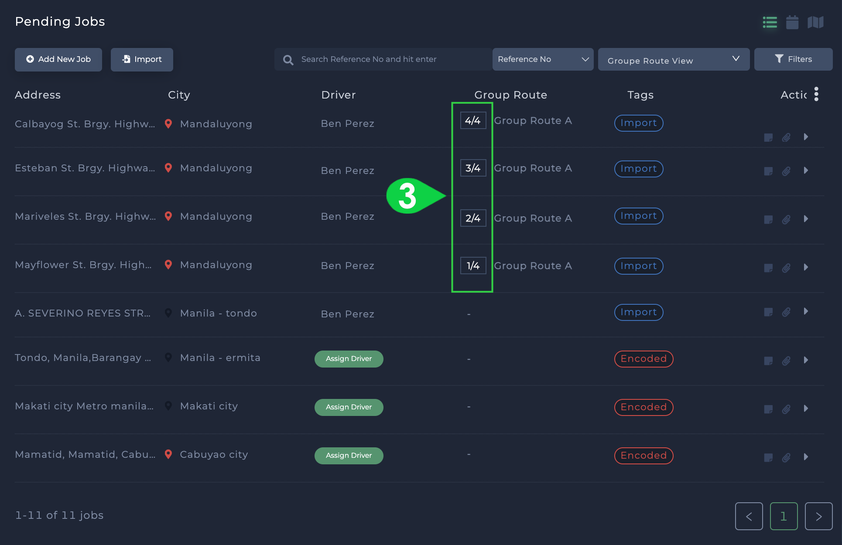Image resolution: width=842 pixels, height=545 pixels.
Task: Switch to map view icon
Action: tap(815, 22)
